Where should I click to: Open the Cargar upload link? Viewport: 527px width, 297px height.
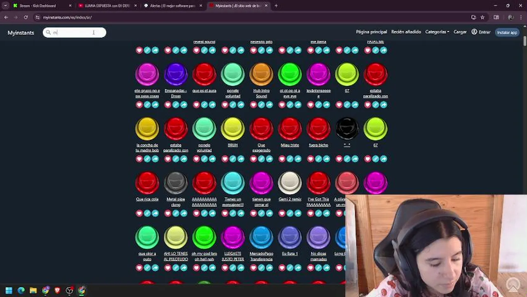coord(460,32)
